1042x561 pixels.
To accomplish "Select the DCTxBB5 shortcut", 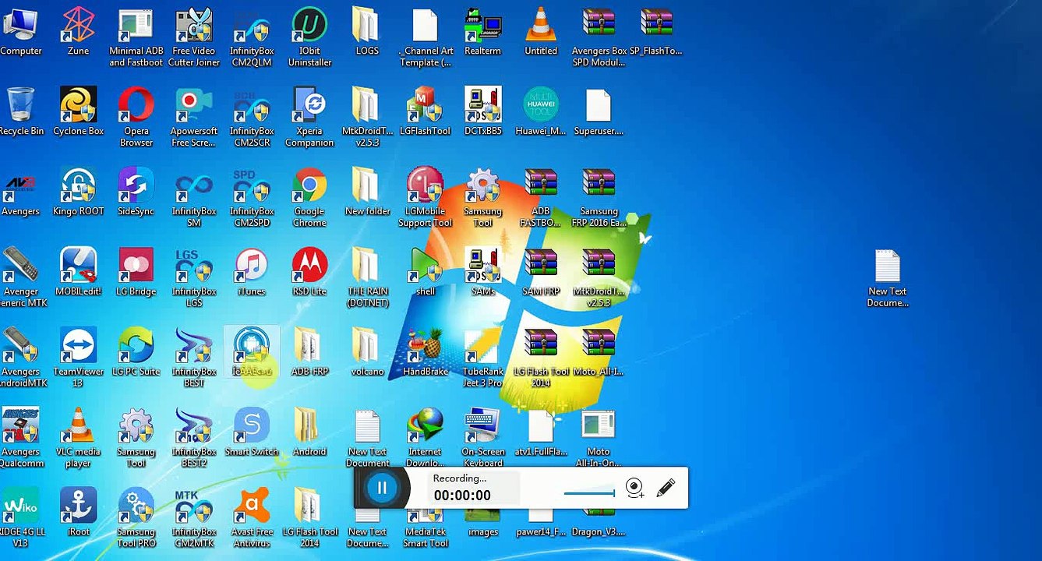I will 483,111.
